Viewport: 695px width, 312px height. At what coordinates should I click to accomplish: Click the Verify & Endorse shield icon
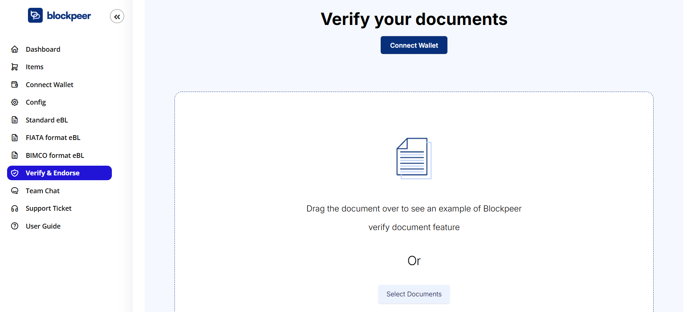15,173
